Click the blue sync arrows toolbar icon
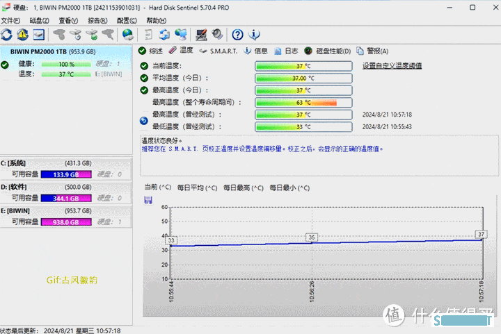The height and width of the screenshot is (334, 501). (164, 35)
